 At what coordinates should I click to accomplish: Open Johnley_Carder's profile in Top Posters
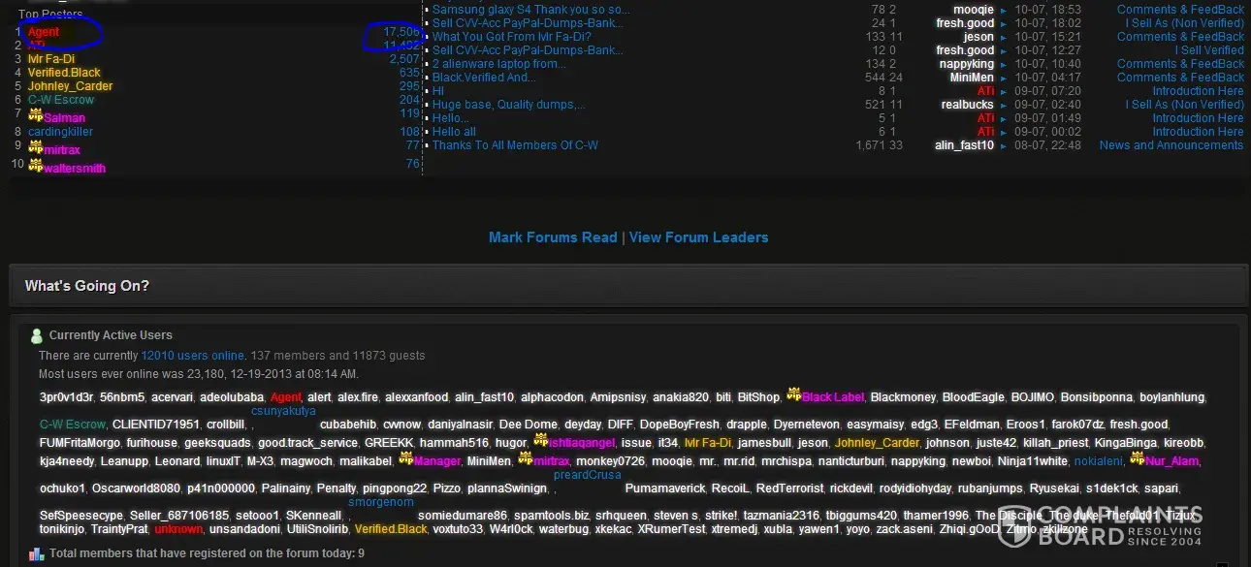pyautogui.click(x=70, y=86)
